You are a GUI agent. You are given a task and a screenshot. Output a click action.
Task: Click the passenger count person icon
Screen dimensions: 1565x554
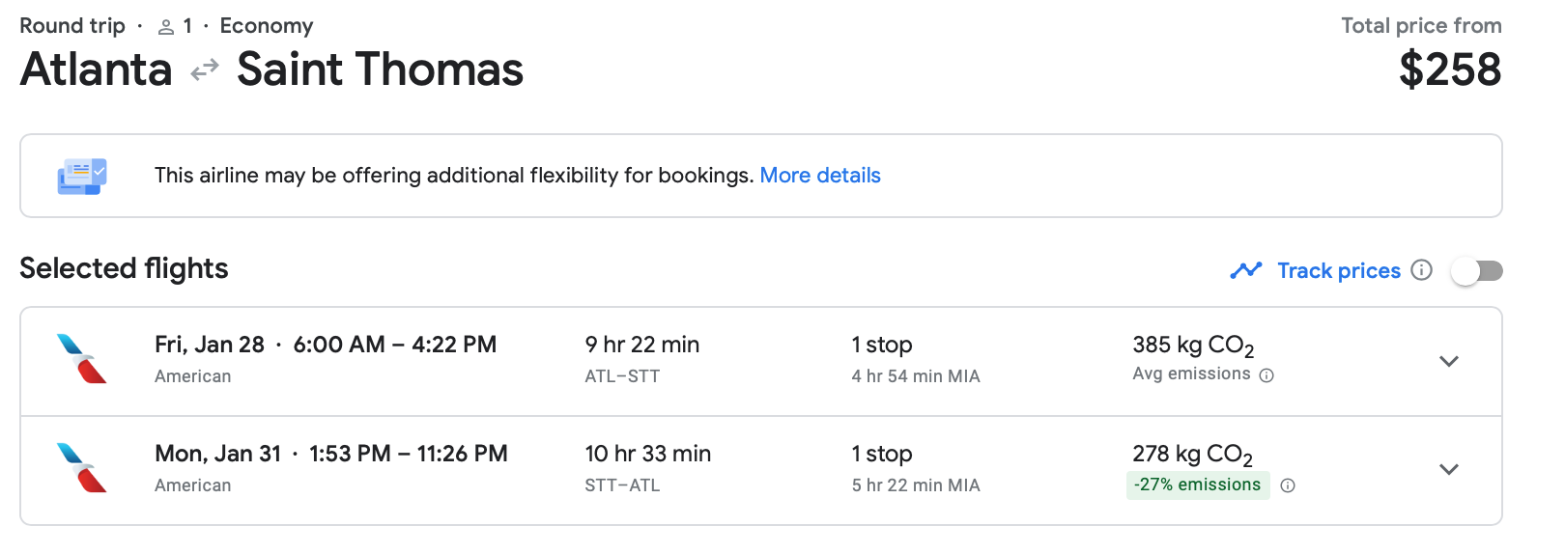tap(166, 27)
